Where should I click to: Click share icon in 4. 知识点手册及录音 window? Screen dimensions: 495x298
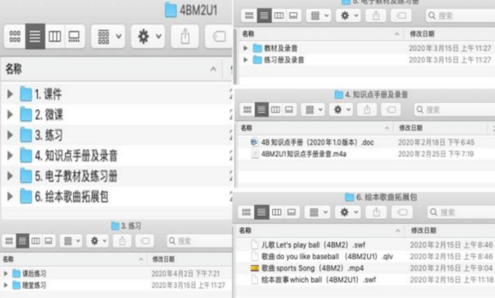(367, 110)
